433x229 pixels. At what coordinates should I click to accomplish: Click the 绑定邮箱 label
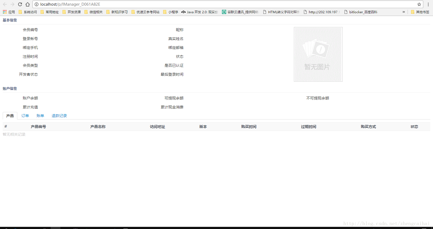tap(176, 48)
